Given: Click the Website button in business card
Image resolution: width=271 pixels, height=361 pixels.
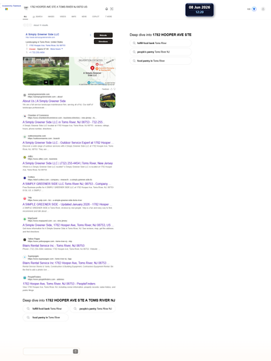Looking at the screenshot, I should (103, 35).
